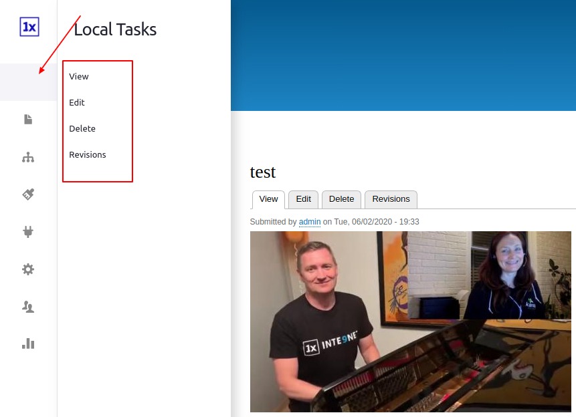Click the Extend plug icon
Viewport: 576px width, 417px height.
pos(27,232)
